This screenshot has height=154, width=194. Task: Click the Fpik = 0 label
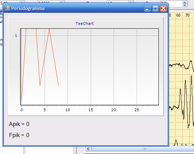[19, 135]
